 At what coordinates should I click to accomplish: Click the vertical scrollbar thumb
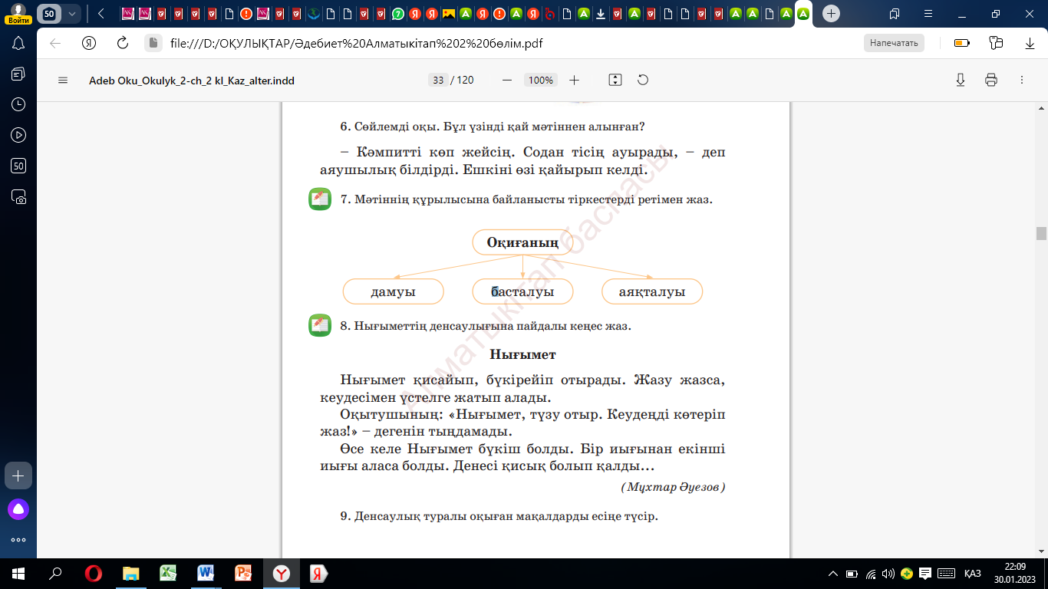point(1041,234)
